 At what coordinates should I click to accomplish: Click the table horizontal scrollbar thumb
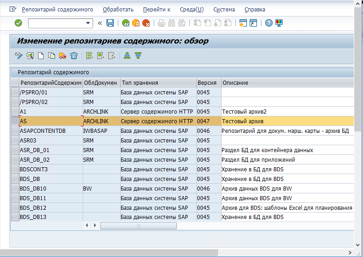pos(138,225)
